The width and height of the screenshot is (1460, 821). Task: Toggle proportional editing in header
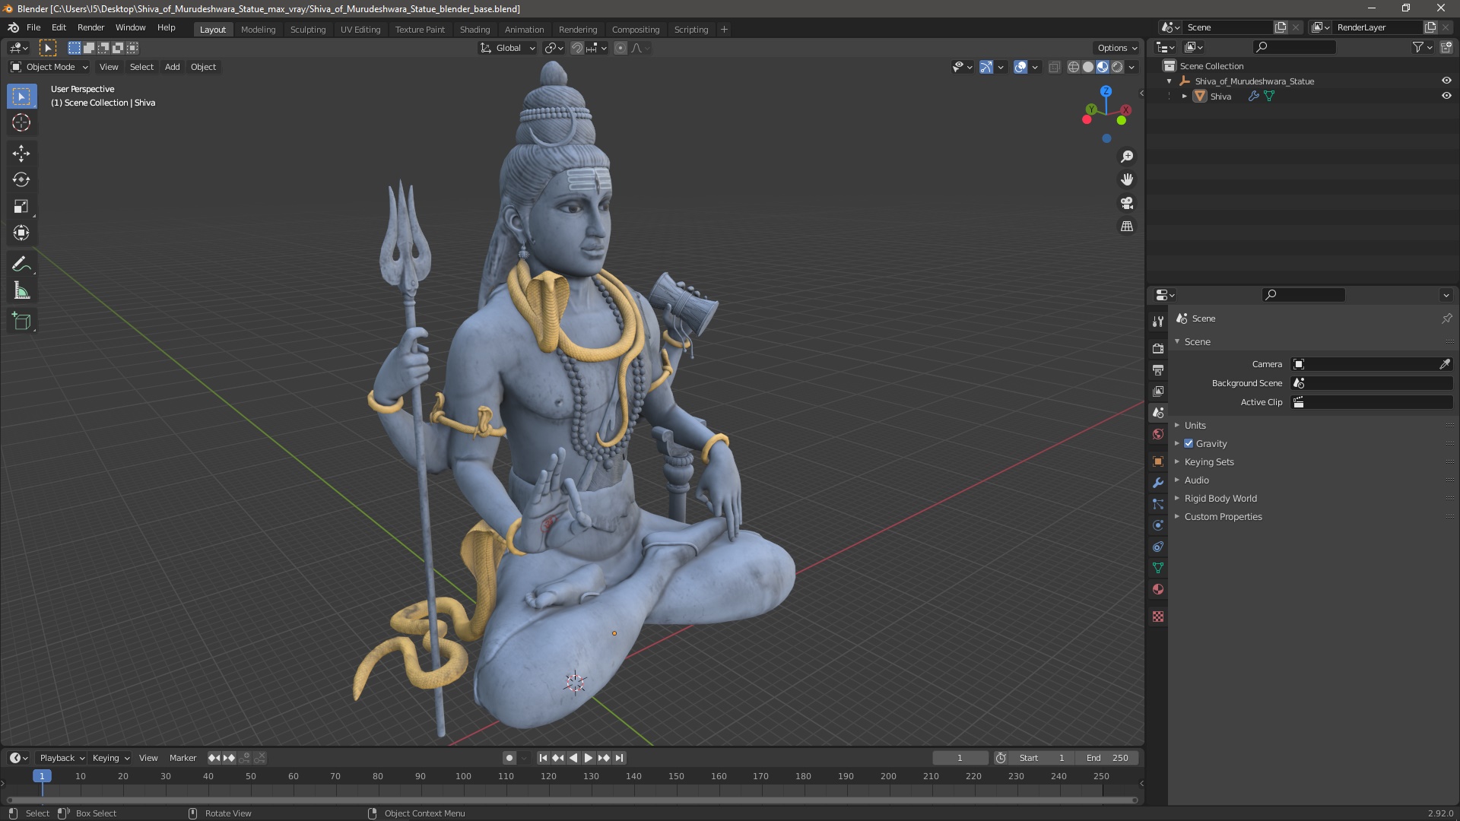(x=620, y=48)
